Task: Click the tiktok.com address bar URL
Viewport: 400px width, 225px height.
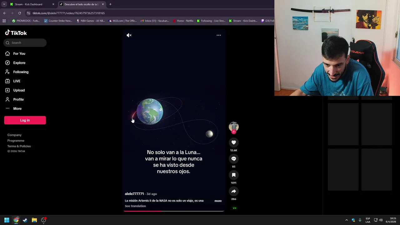Action: 69,13
